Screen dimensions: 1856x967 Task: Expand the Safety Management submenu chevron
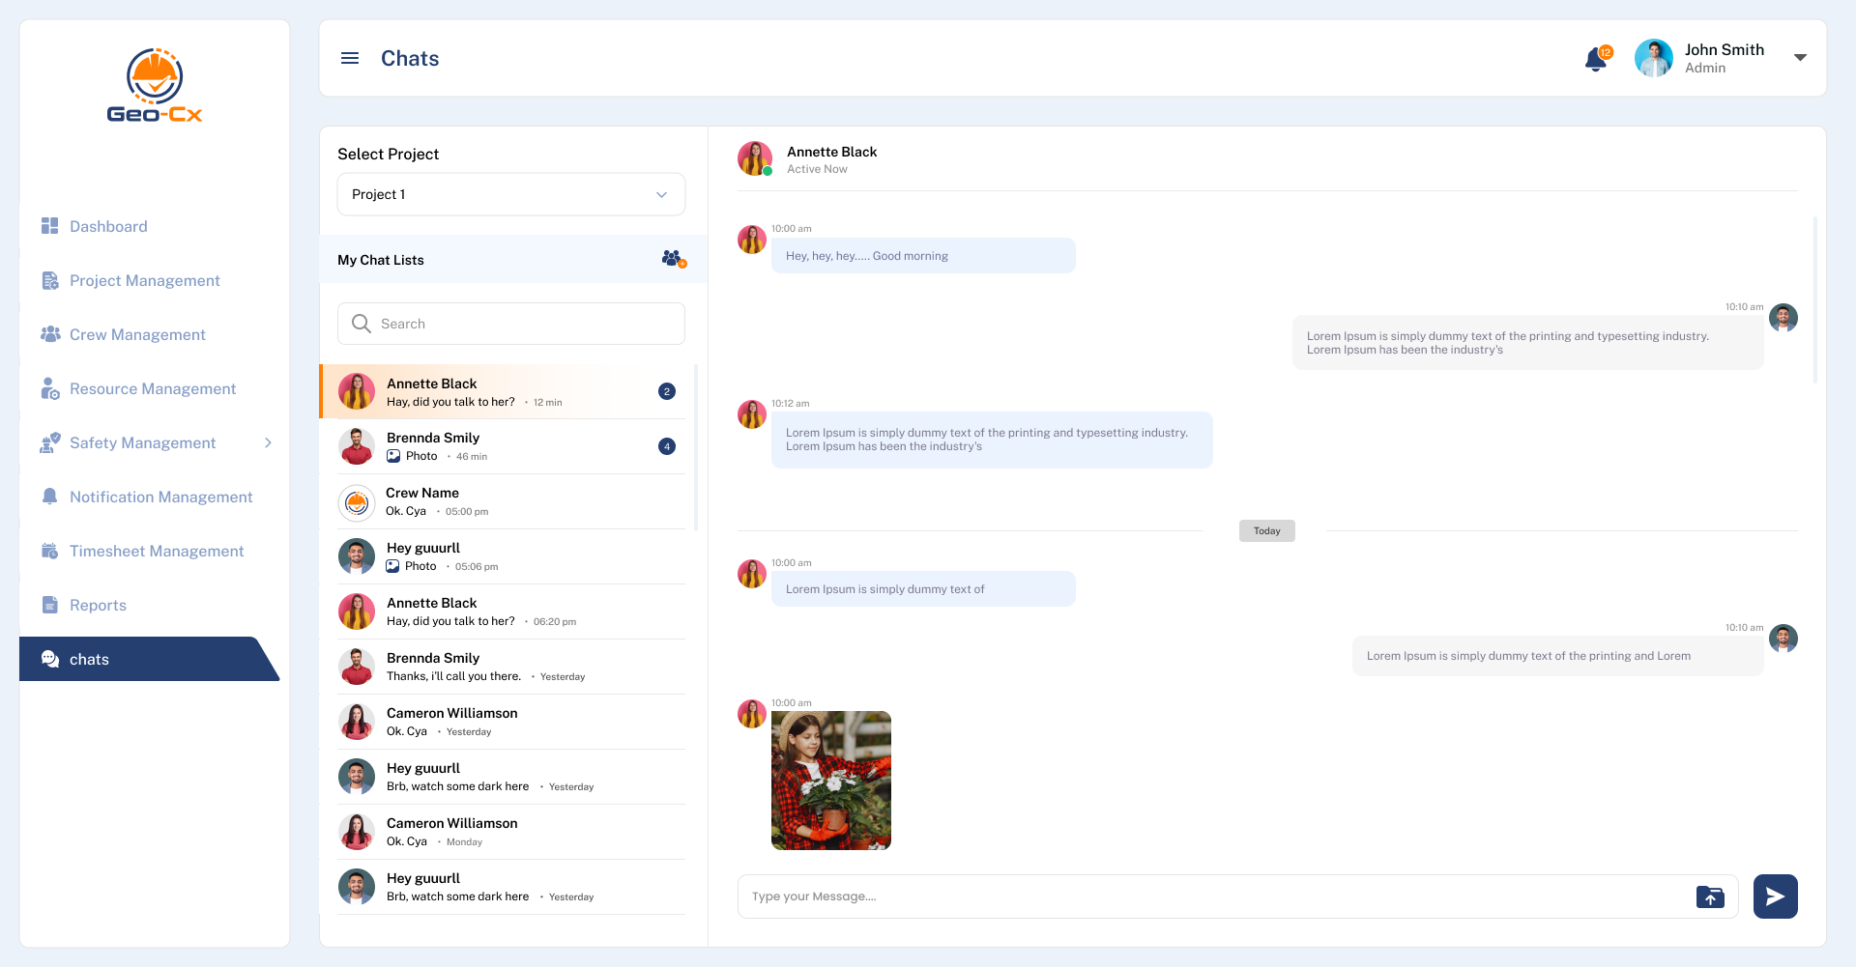click(268, 442)
